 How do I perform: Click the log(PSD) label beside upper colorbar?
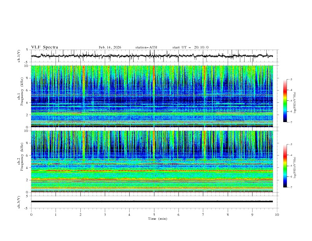[x=295, y=100]
